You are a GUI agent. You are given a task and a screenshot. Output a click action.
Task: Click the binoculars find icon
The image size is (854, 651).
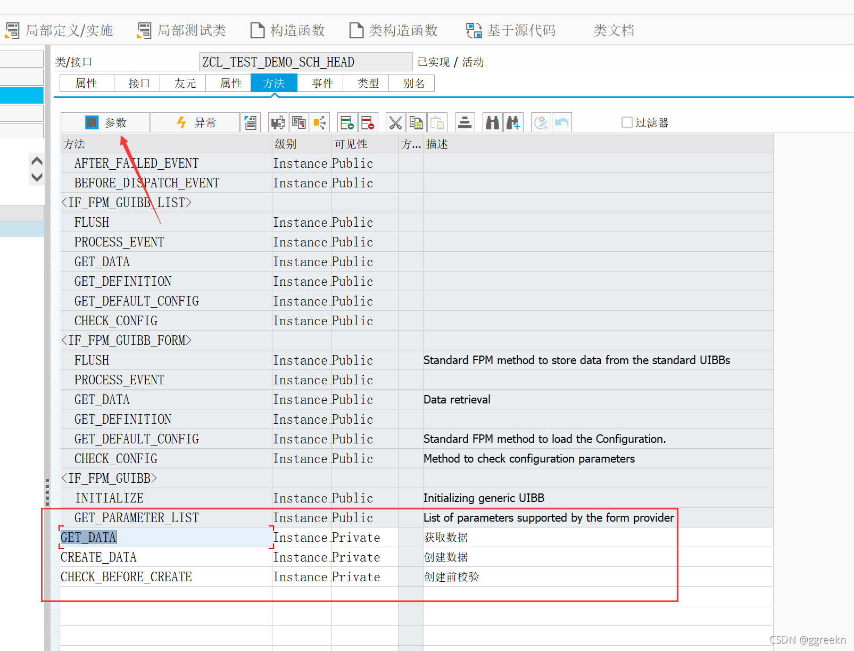(x=492, y=122)
